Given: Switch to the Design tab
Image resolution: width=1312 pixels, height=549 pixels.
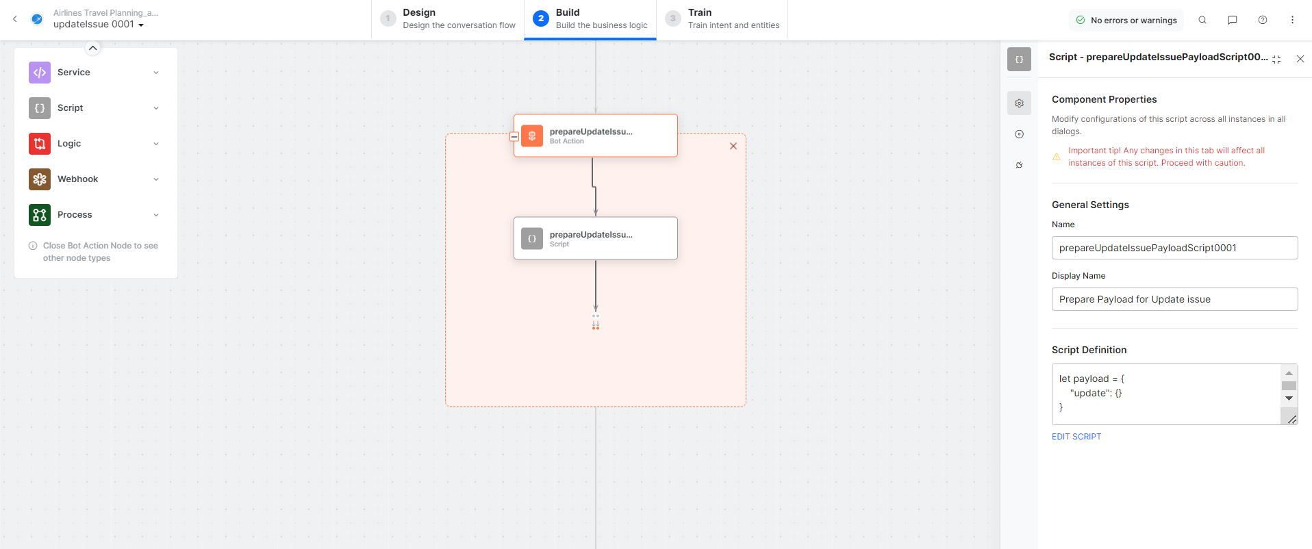Looking at the screenshot, I should point(449,19).
